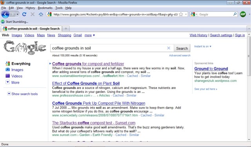
Task: Open the History menu
Action: point(30,8)
